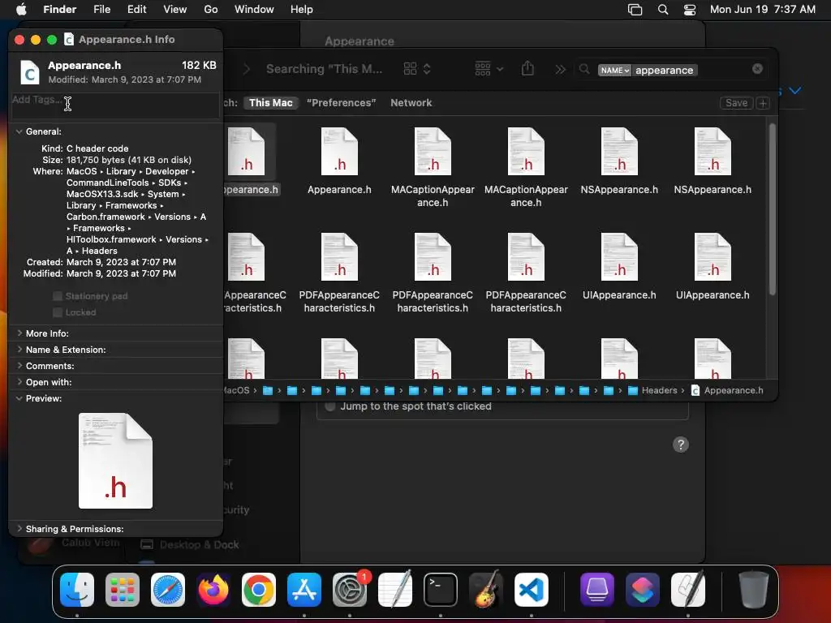Select Network search scope

click(x=411, y=103)
